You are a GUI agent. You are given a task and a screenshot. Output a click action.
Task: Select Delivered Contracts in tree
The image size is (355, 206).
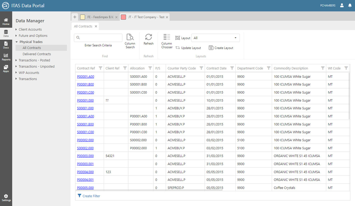37,54
